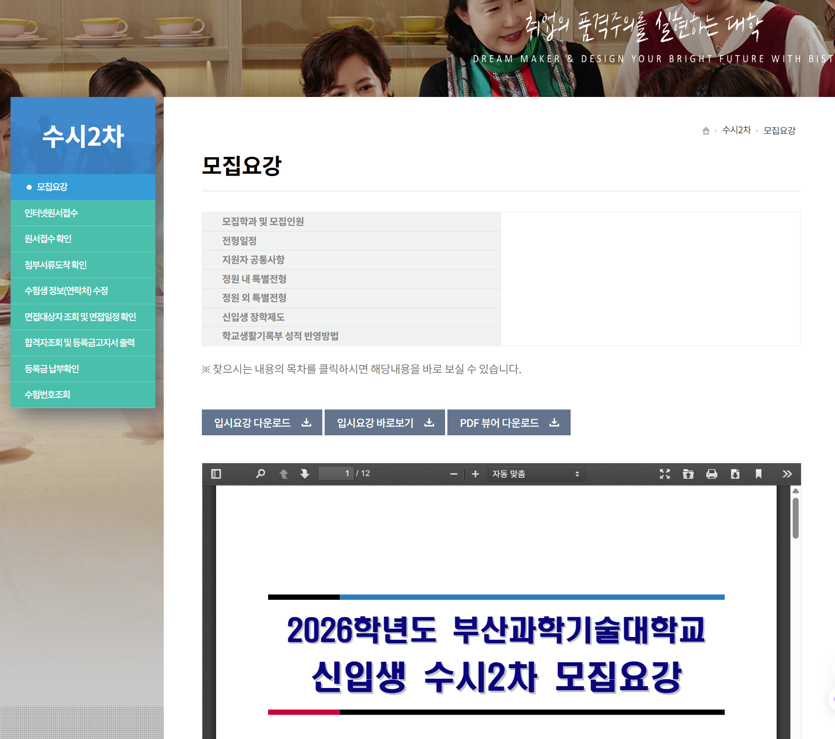Go to next PDF page arrow

305,474
